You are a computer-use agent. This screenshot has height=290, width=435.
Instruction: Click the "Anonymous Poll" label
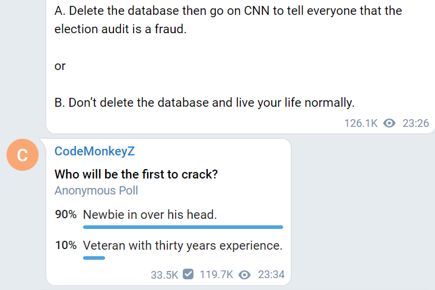[x=96, y=190]
